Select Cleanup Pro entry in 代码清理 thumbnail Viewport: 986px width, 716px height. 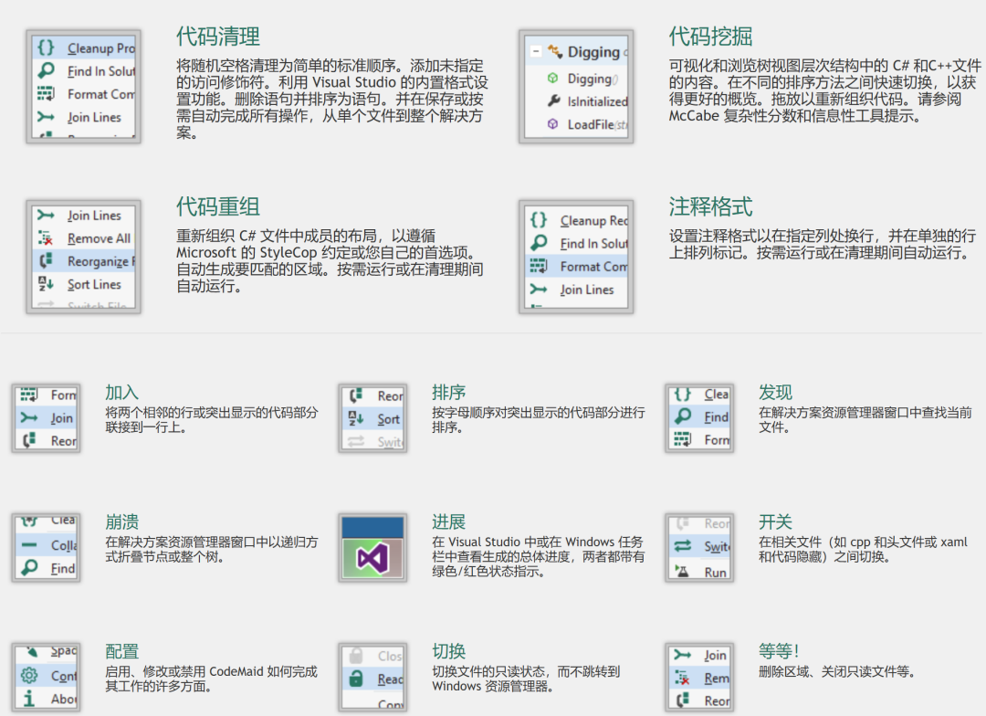pyautogui.click(x=84, y=47)
